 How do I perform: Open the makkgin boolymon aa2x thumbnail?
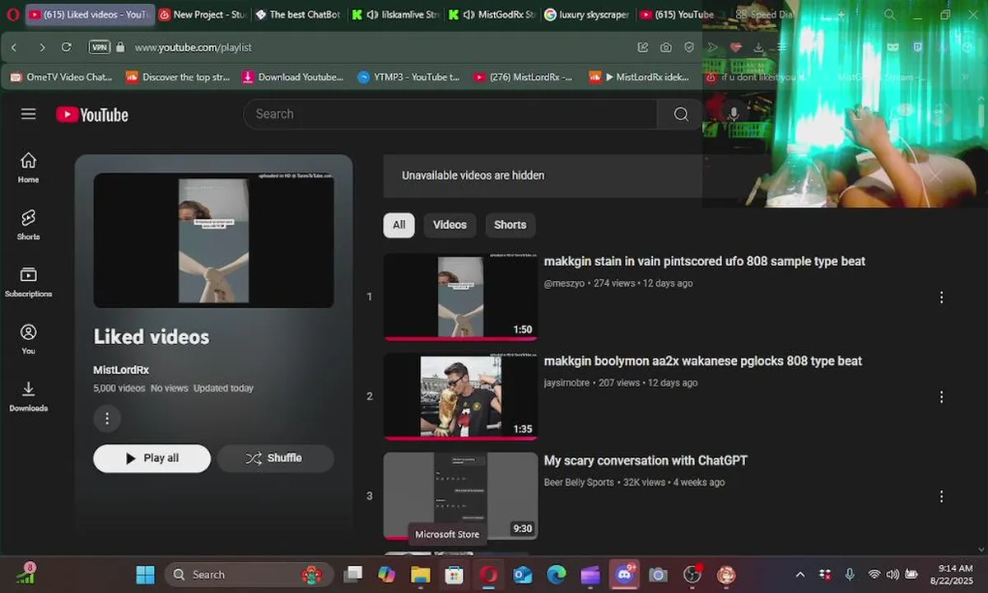click(460, 396)
